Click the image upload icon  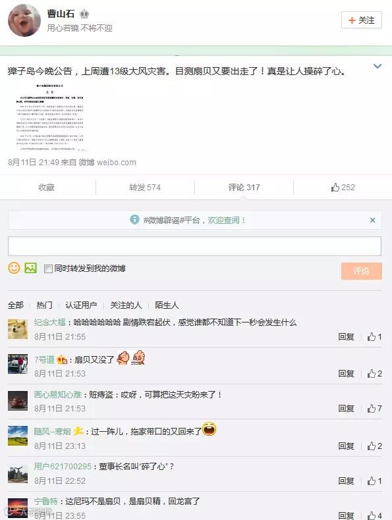[x=30, y=268]
